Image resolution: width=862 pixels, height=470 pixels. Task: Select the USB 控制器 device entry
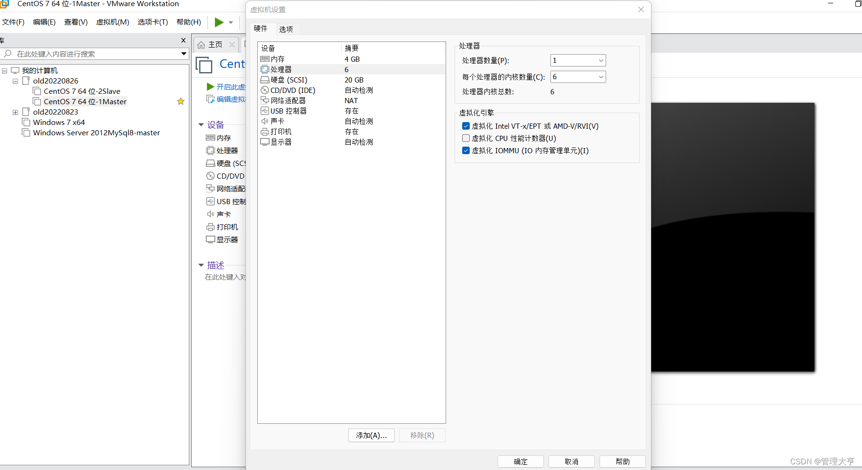288,111
